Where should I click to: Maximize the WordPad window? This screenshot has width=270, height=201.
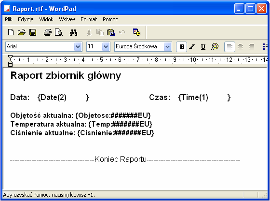click(250, 8)
